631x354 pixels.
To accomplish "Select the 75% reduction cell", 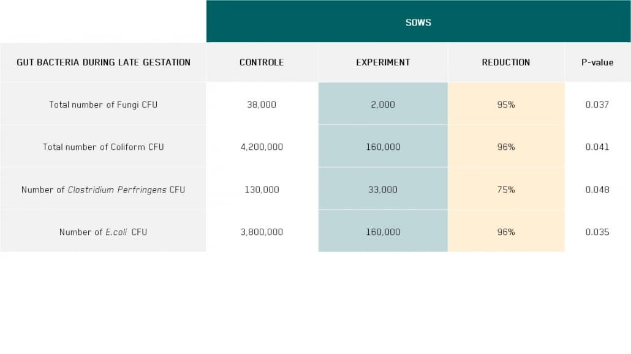I will point(506,190).
